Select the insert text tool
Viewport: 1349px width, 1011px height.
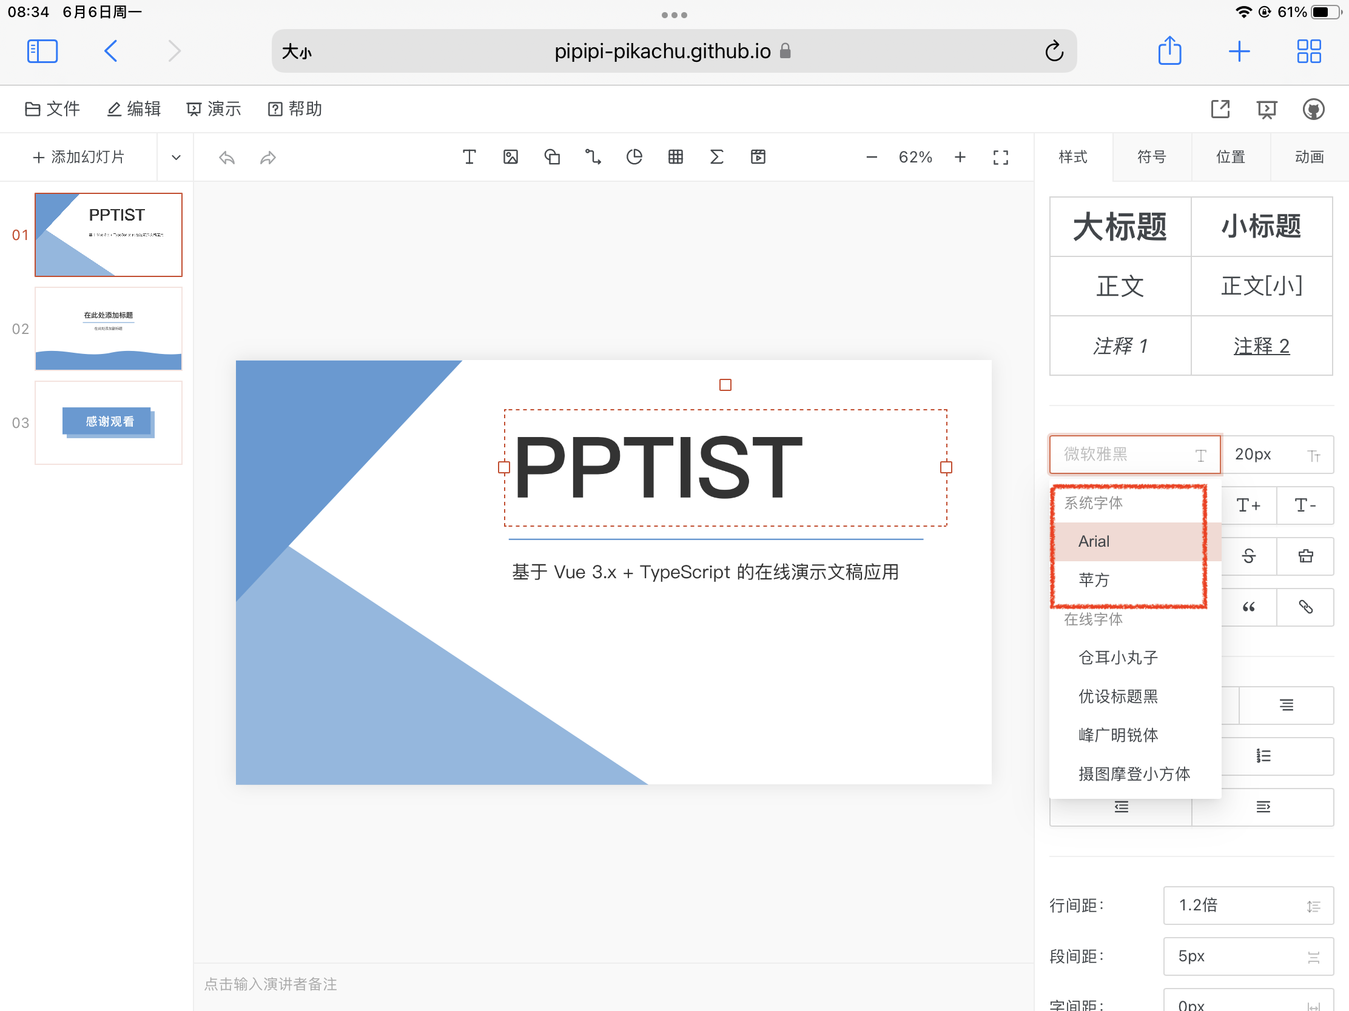click(469, 156)
